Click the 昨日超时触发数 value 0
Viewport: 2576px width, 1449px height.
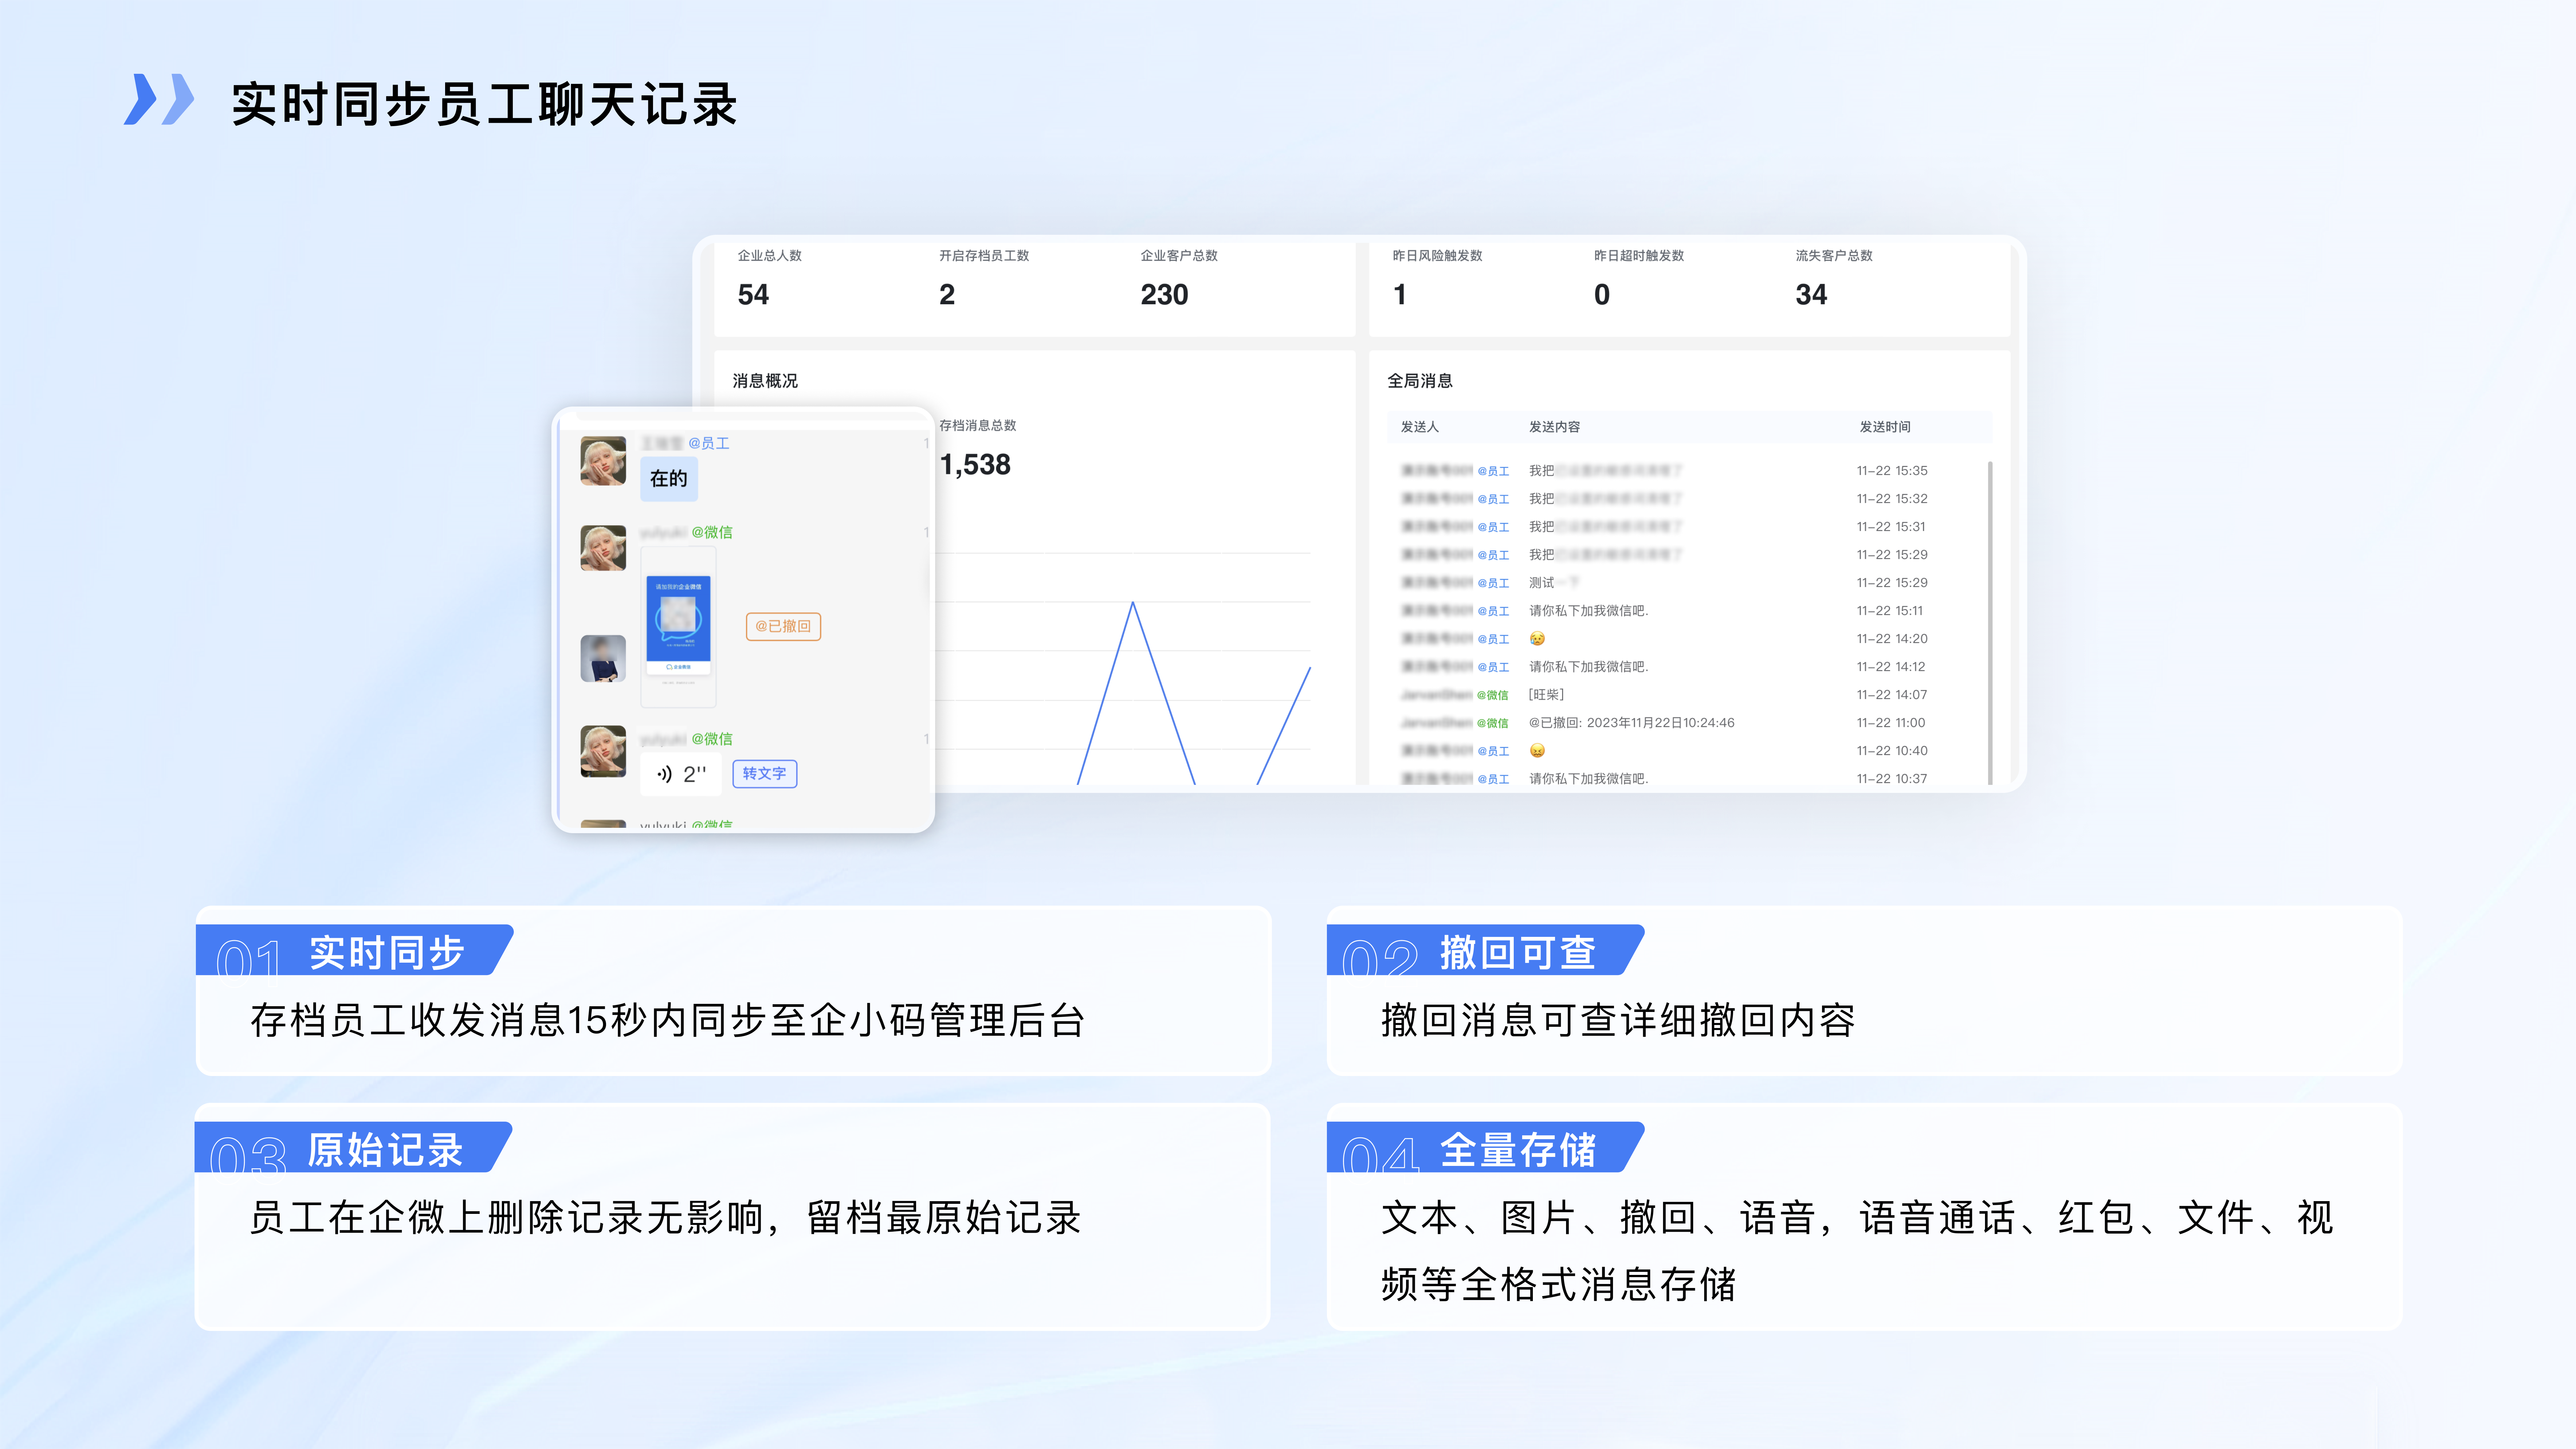(1602, 295)
